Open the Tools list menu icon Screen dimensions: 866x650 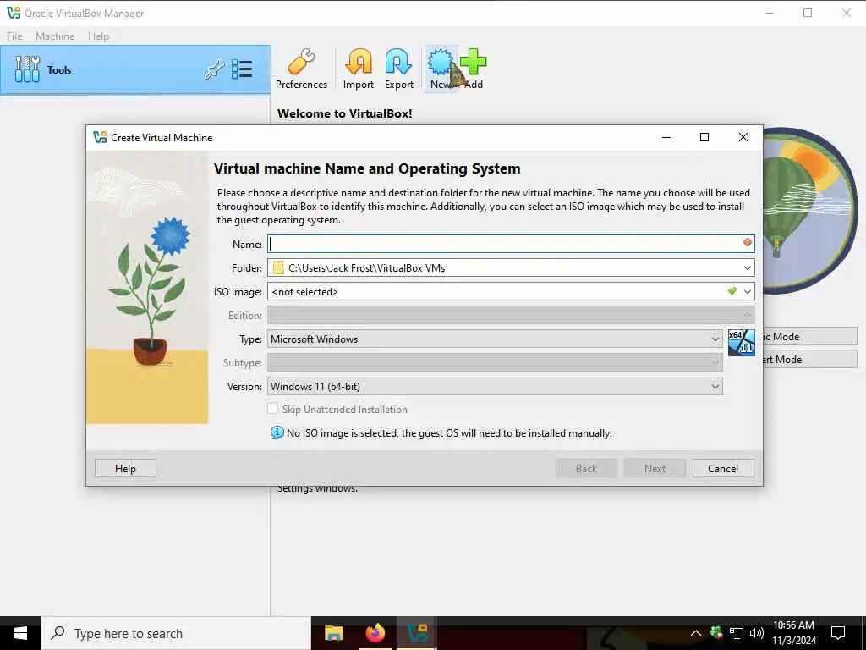pyautogui.click(x=241, y=69)
